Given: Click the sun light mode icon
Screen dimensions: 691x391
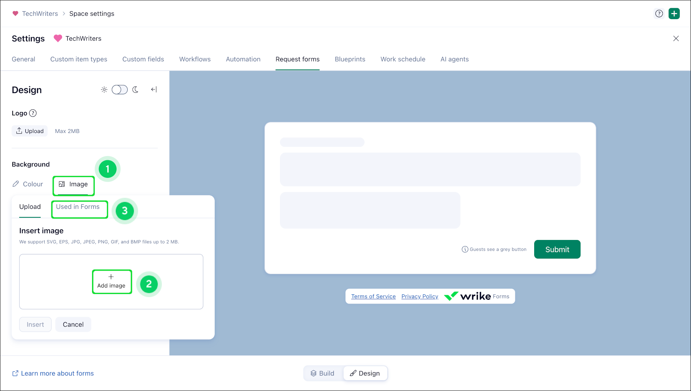Looking at the screenshot, I should (104, 90).
